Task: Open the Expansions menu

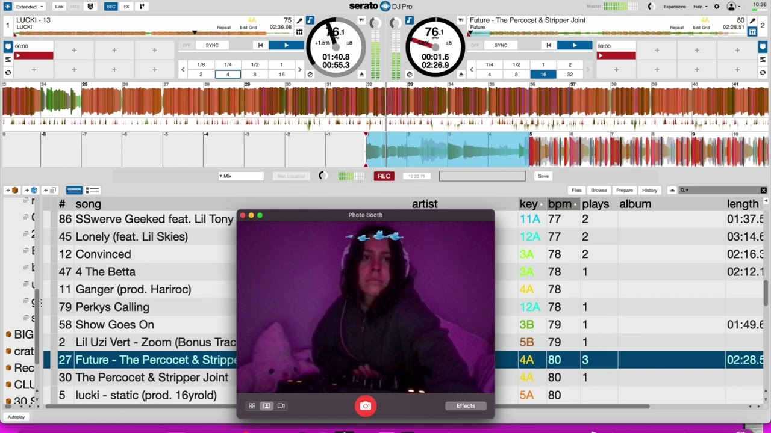Action: click(x=675, y=7)
